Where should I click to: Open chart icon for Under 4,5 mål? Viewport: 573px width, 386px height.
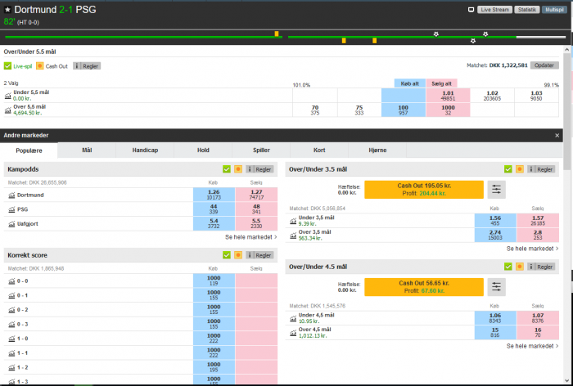click(x=293, y=318)
